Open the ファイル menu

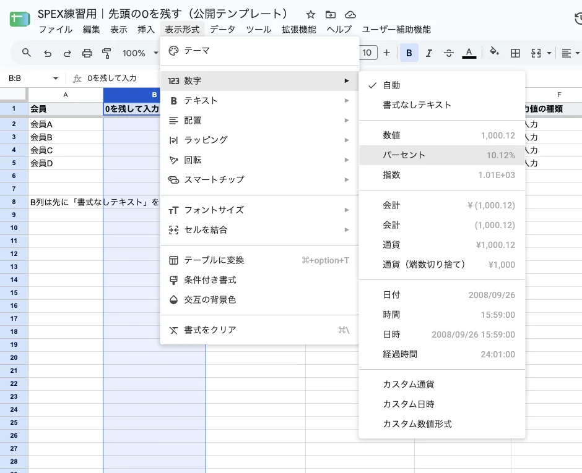pyautogui.click(x=56, y=30)
